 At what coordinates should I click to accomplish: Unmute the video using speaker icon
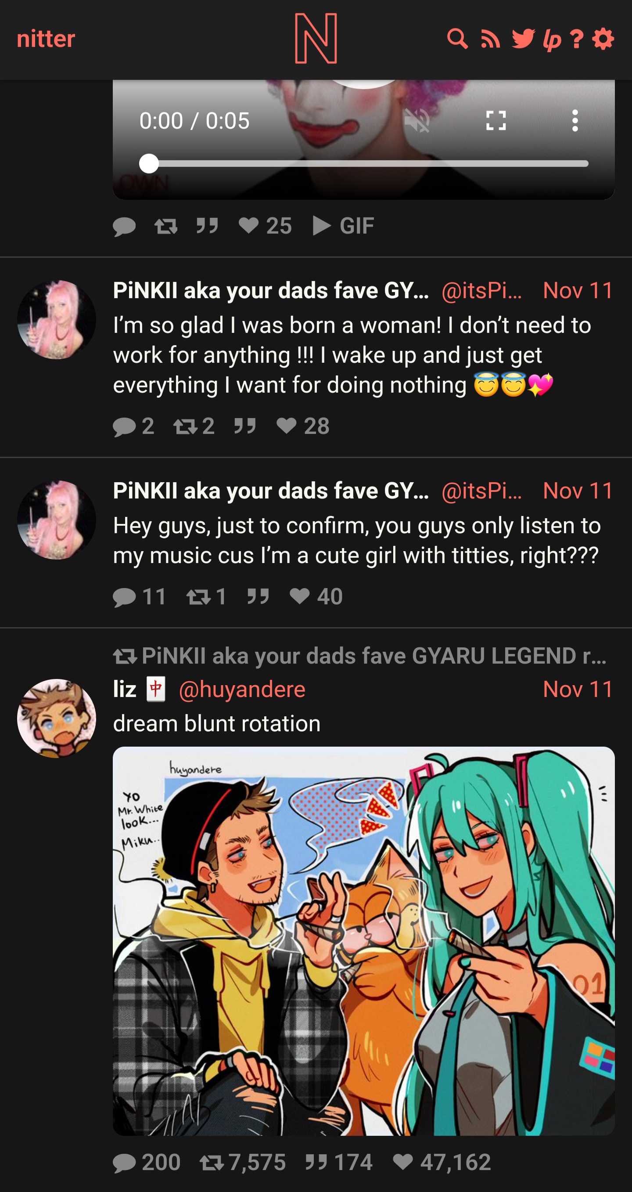coord(417,121)
